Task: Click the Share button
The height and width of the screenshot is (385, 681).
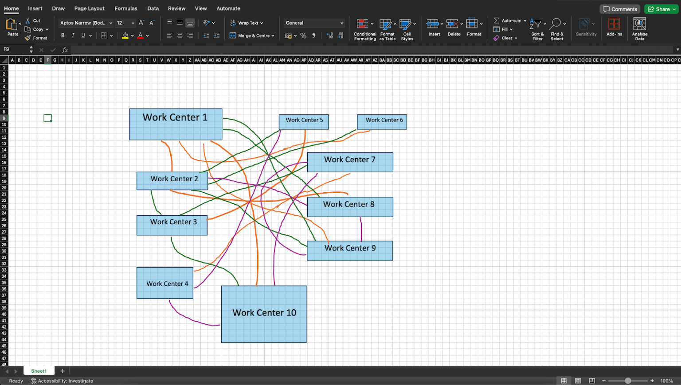Action: tap(661, 9)
